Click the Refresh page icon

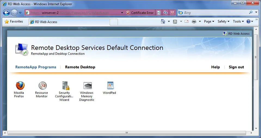[x=165, y=13]
